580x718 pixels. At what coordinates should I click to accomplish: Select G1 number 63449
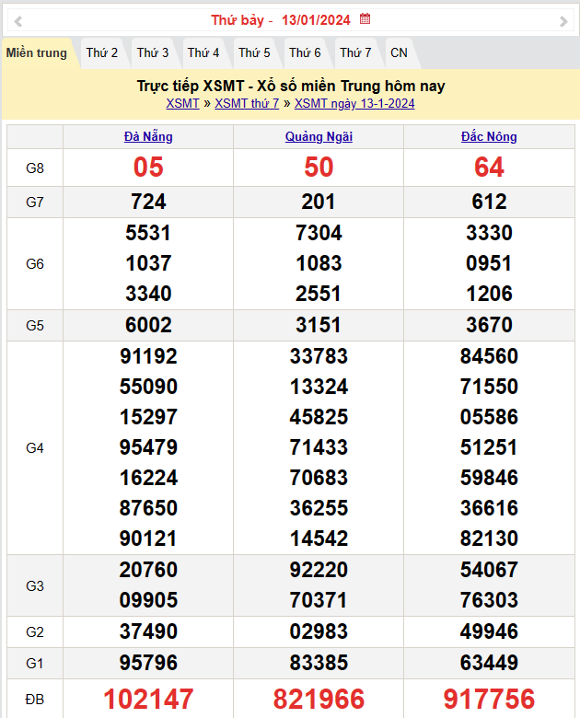point(489,663)
